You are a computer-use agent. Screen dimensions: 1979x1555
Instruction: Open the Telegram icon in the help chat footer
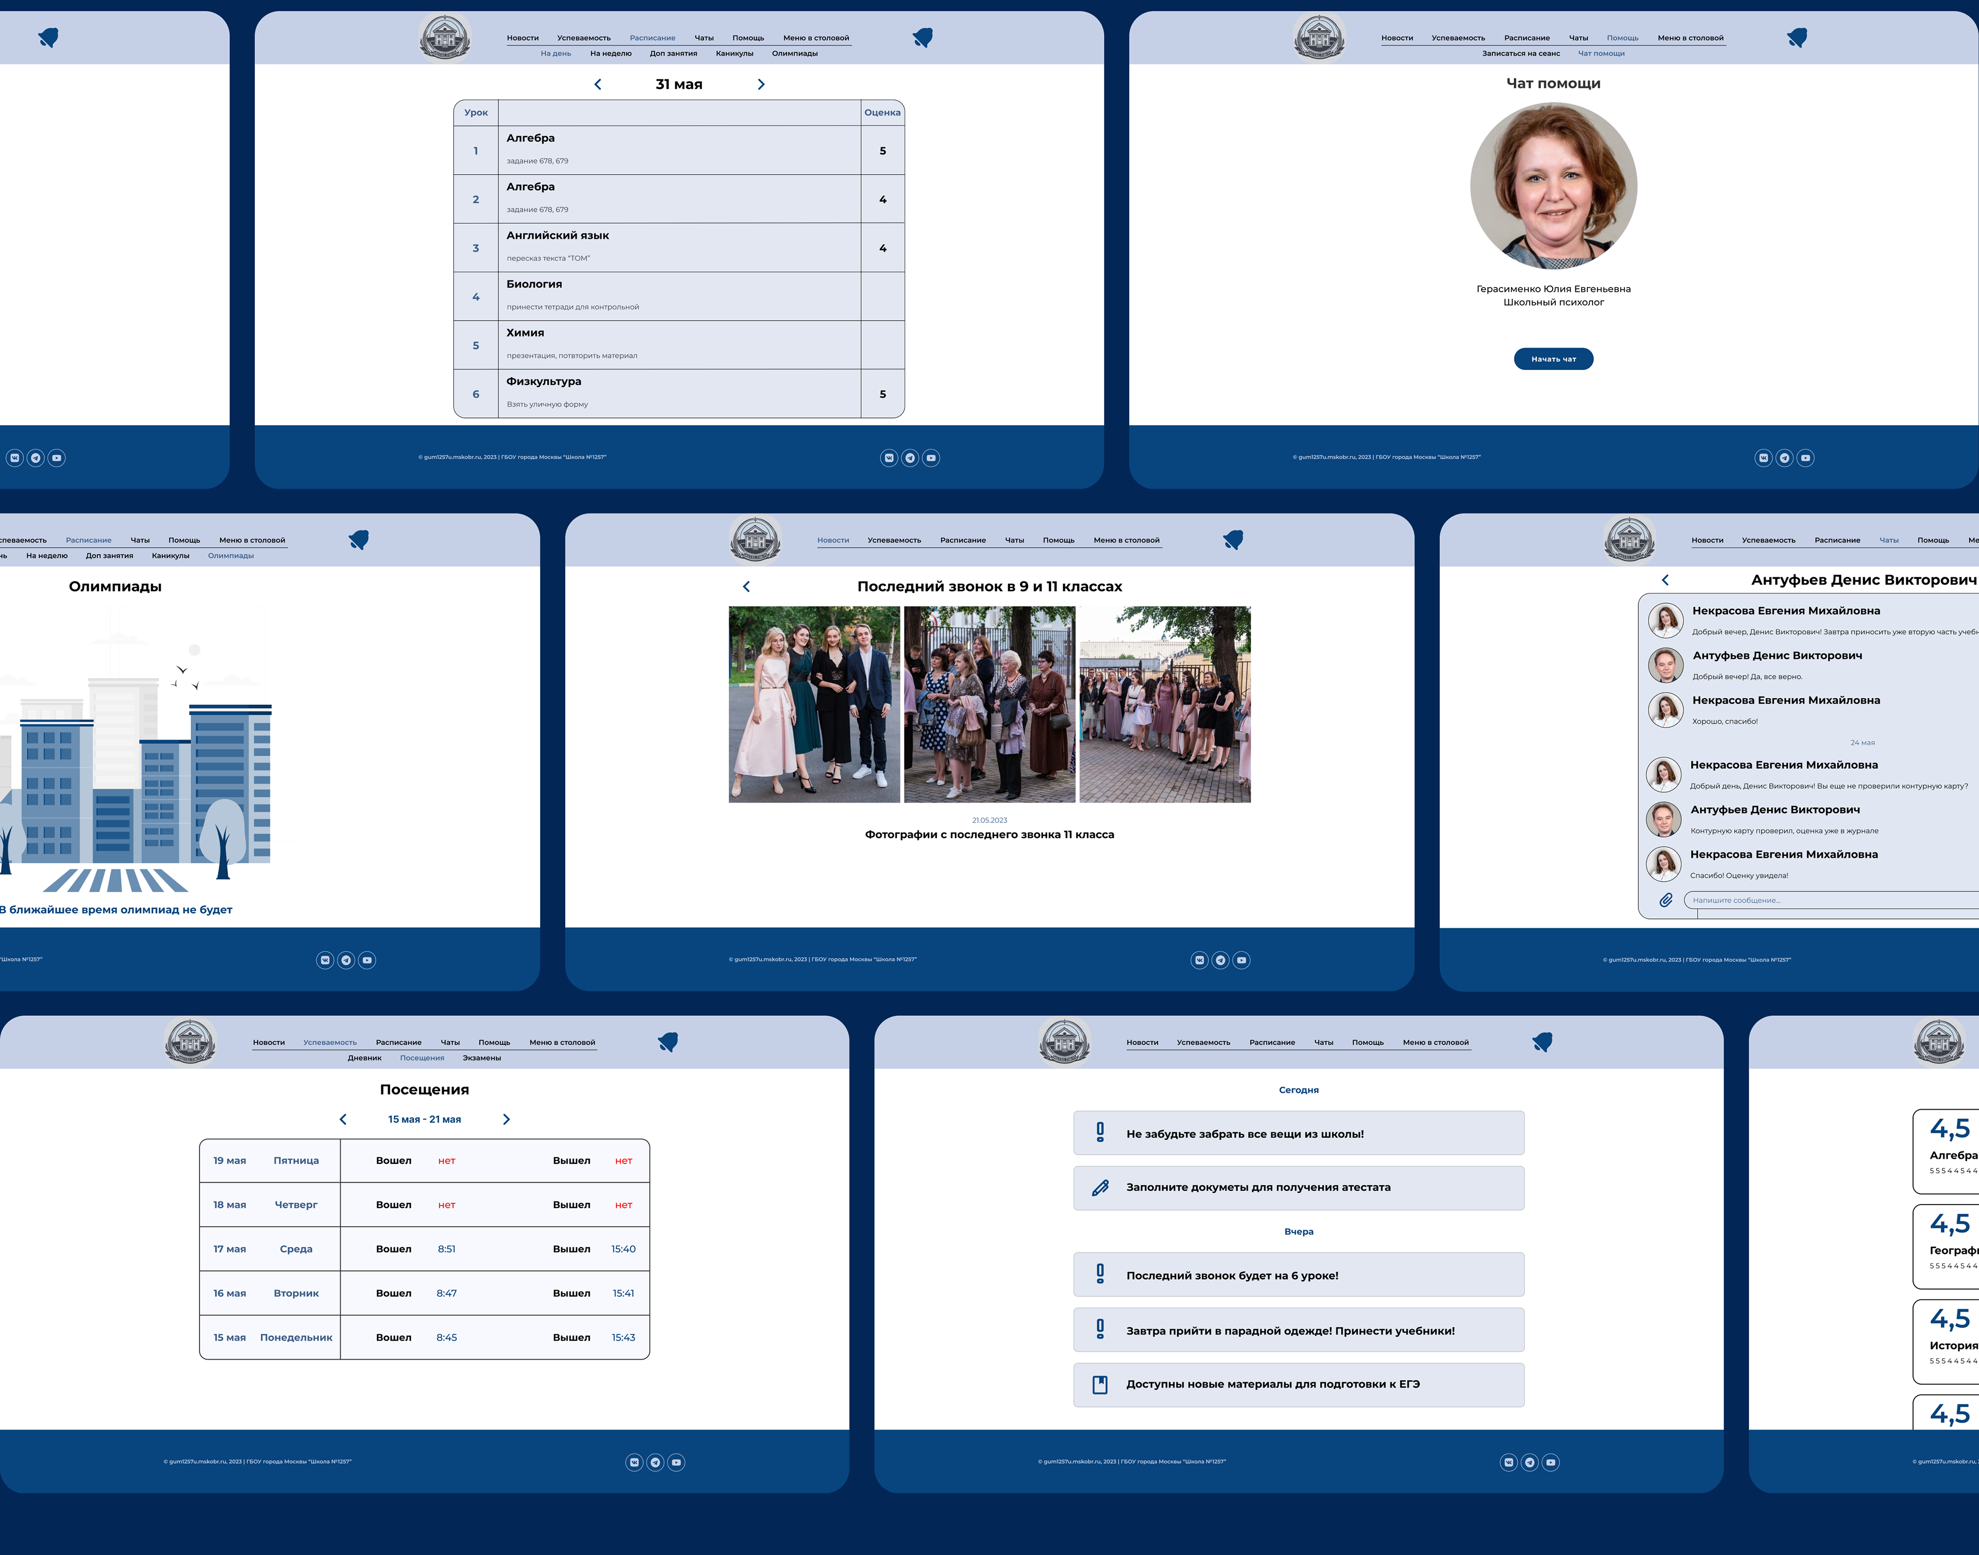[x=1784, y=458]
